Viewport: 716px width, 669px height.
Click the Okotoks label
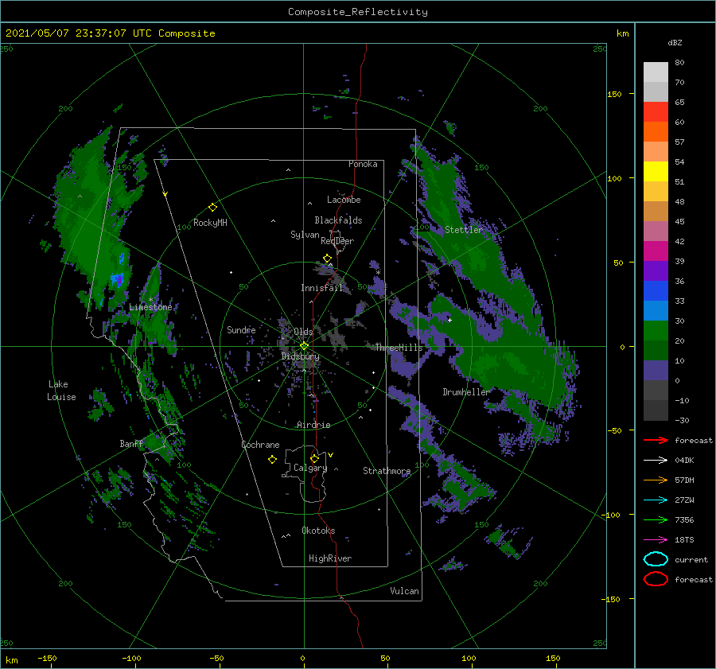point(318,531)
